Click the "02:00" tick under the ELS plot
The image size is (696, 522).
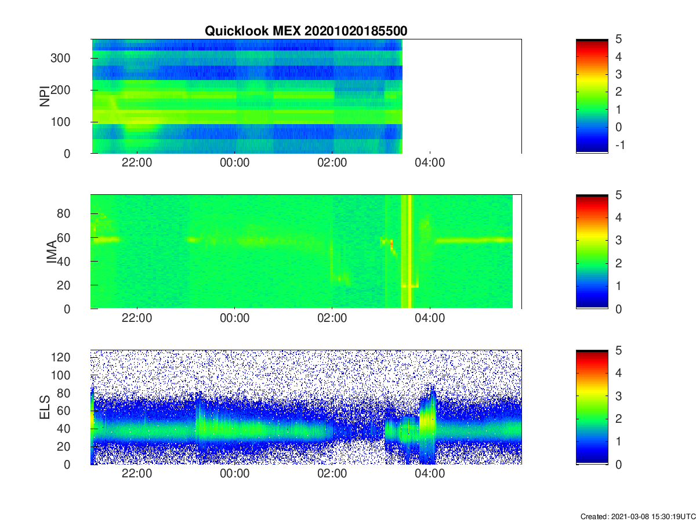332,474
